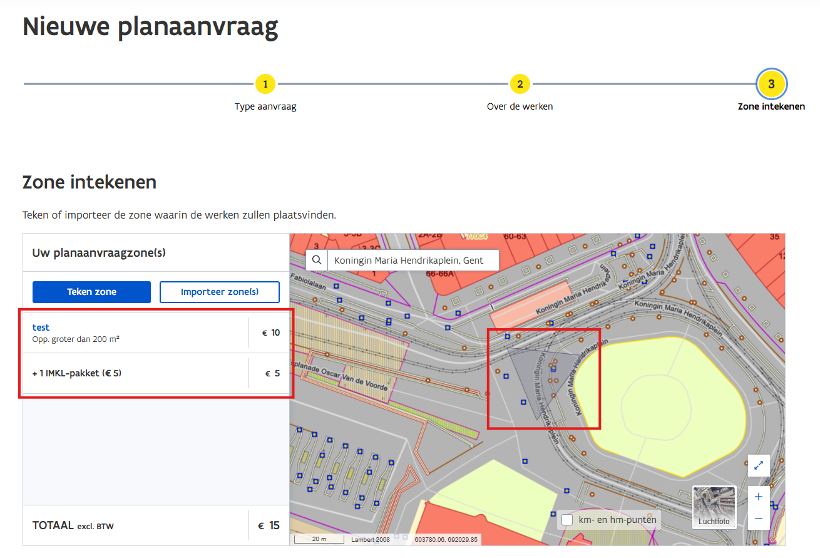Expand the map to fullscreen
This screenshot has height=558, width=820.
(x=759, y=465)
